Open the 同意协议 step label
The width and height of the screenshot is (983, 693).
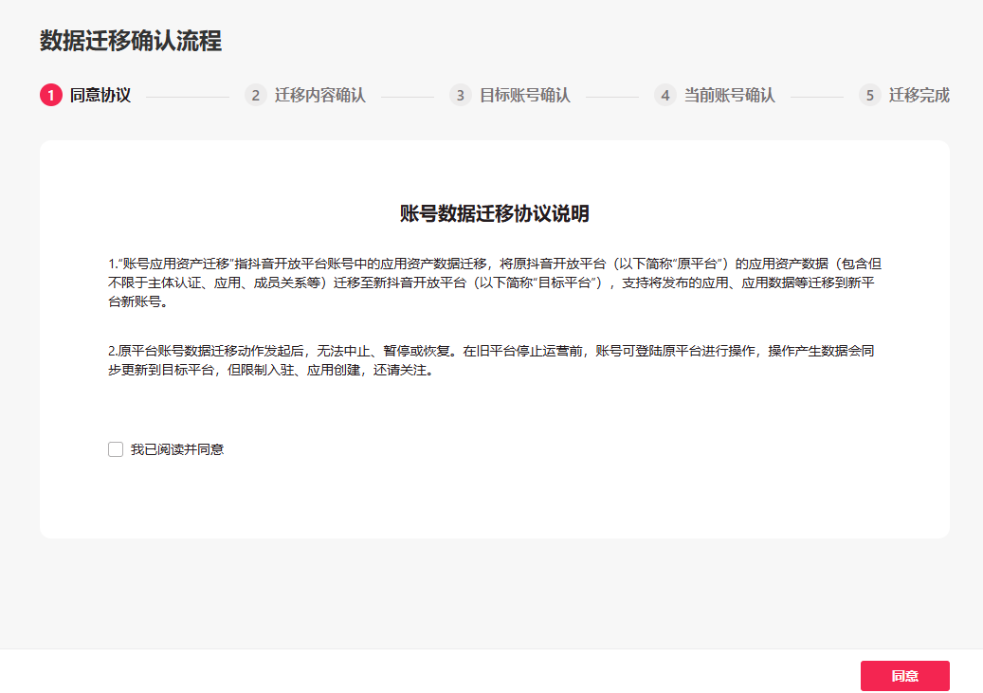(100, 95)
